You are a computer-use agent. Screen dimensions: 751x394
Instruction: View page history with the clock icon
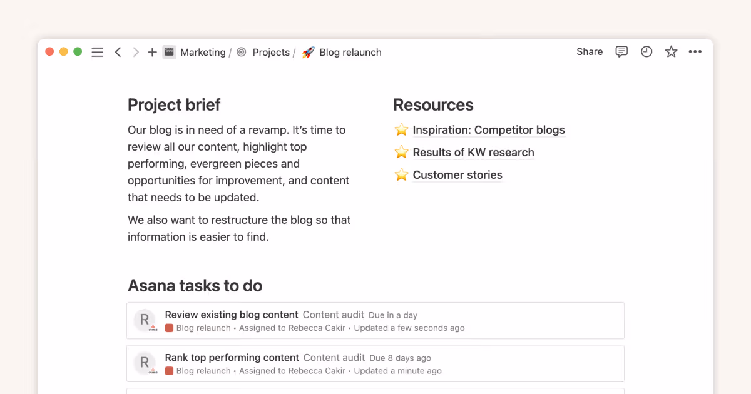point(646,52)
